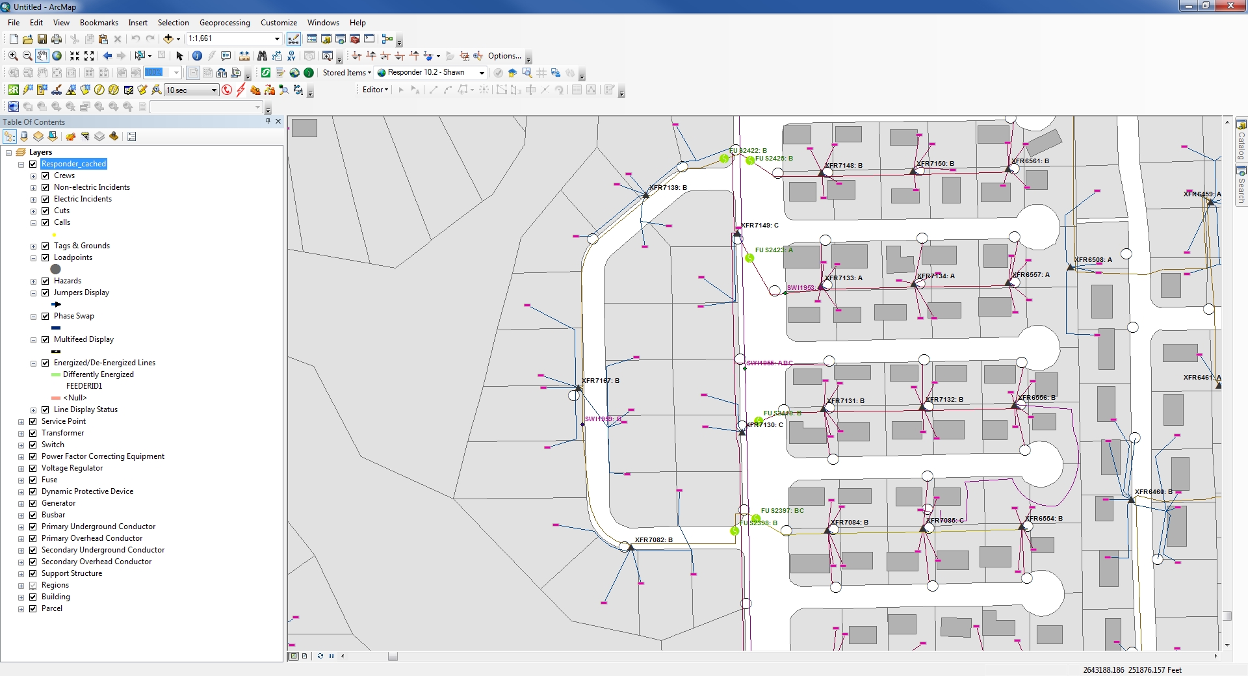The width and height of the screenshot is (1248, 676).
Task: Open the Geoprocessing menu
Action: coord(224,23)
